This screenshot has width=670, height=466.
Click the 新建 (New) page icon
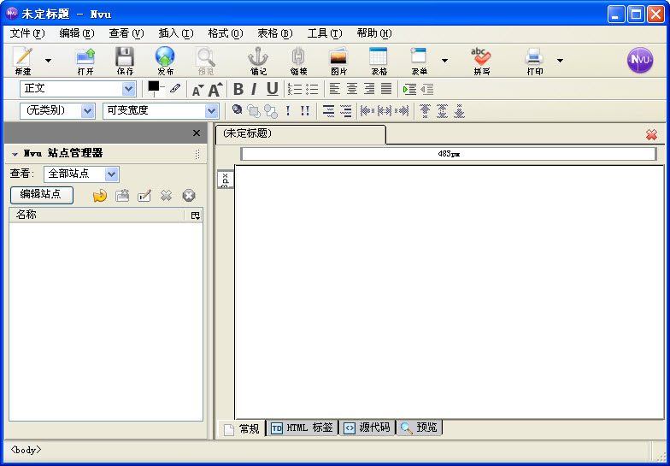[23, 58]
